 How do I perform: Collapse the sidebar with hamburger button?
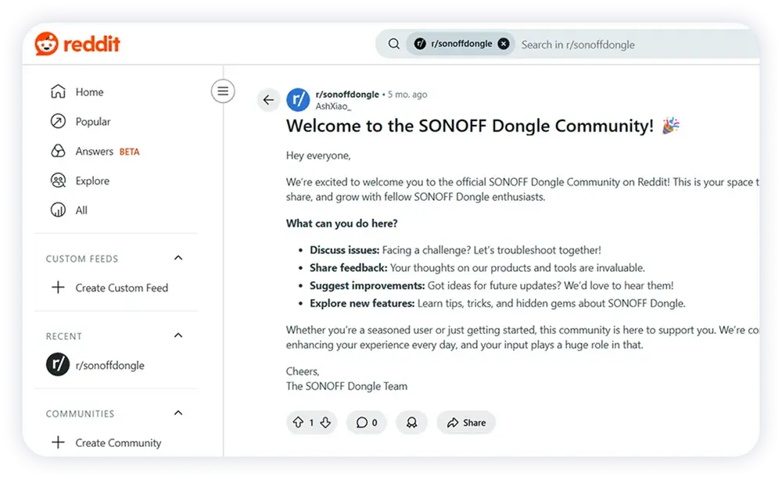coord(223,91)
